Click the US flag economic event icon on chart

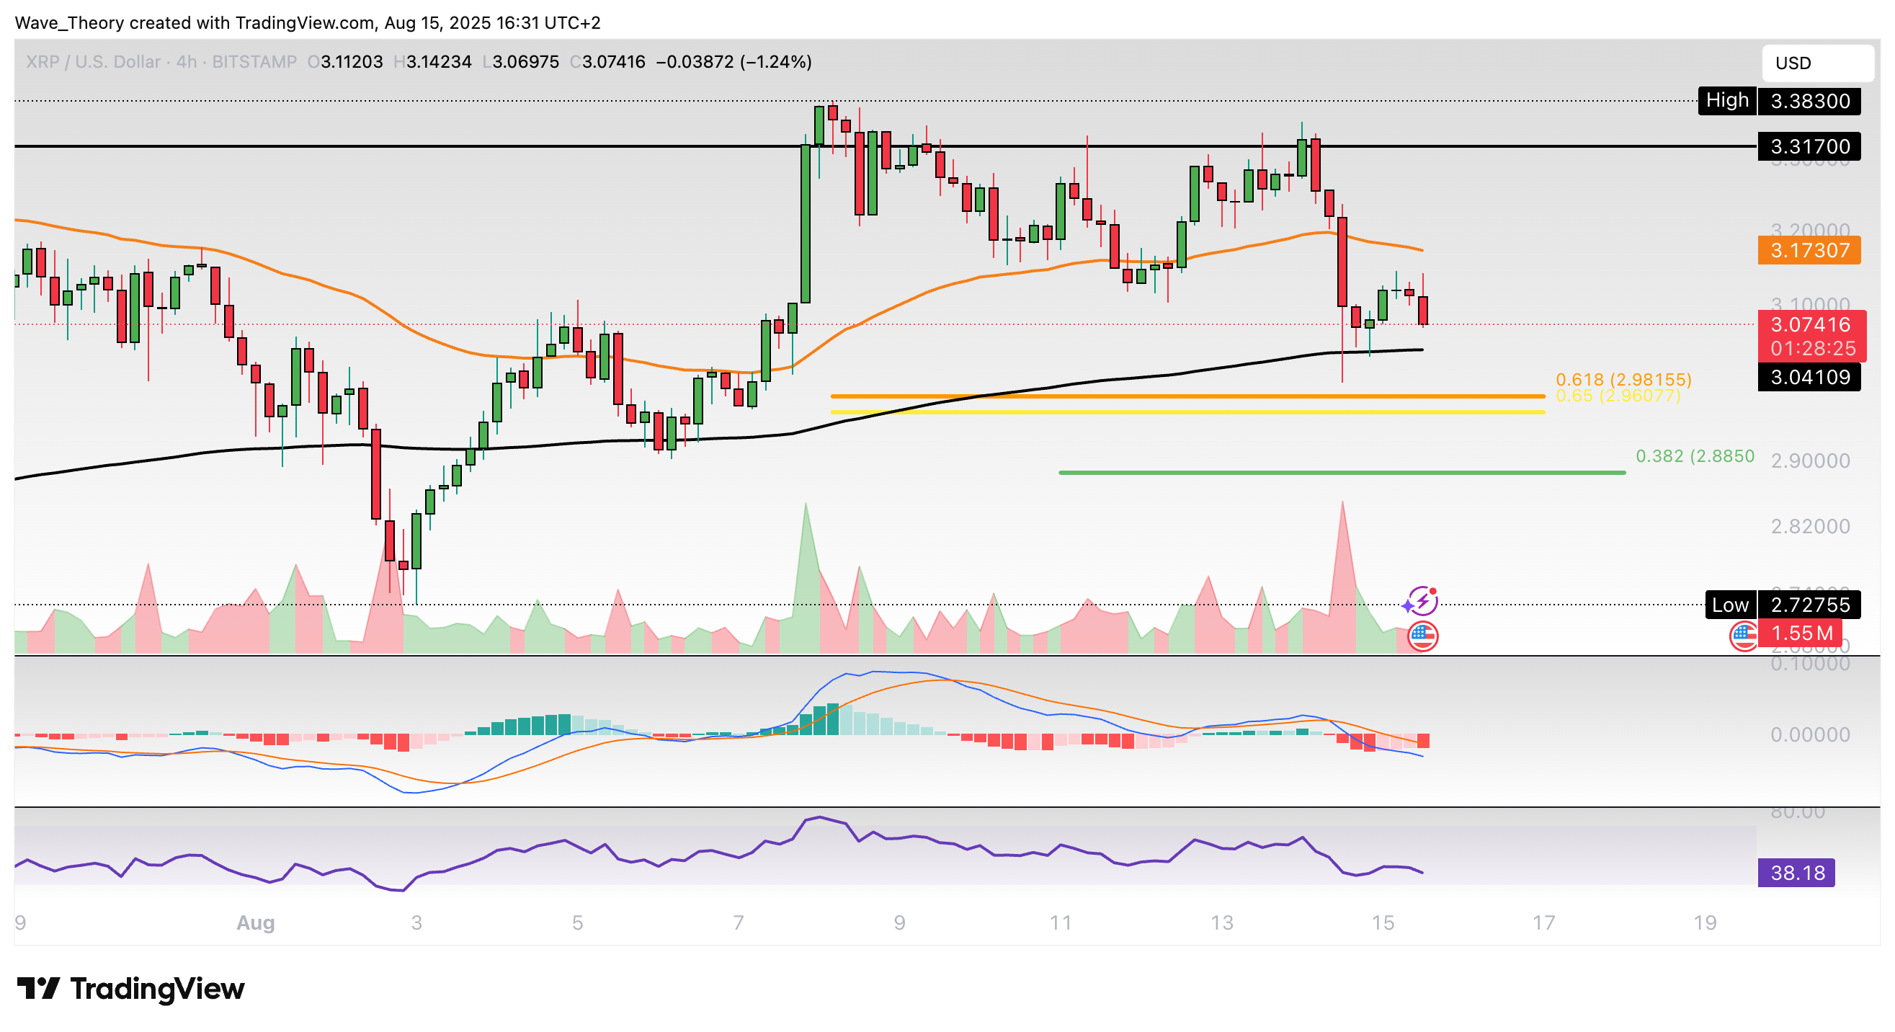[1422, 636]
